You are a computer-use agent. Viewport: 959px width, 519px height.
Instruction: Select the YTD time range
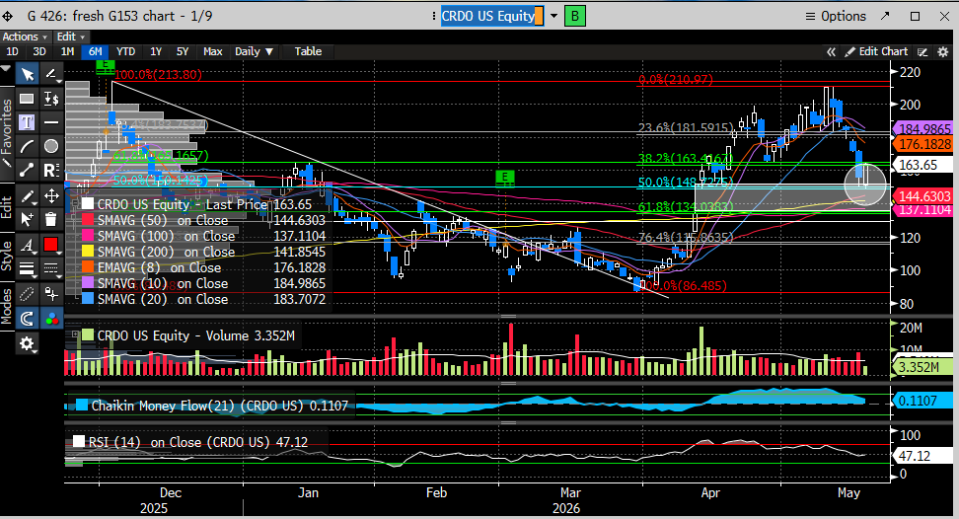(125, 51)
